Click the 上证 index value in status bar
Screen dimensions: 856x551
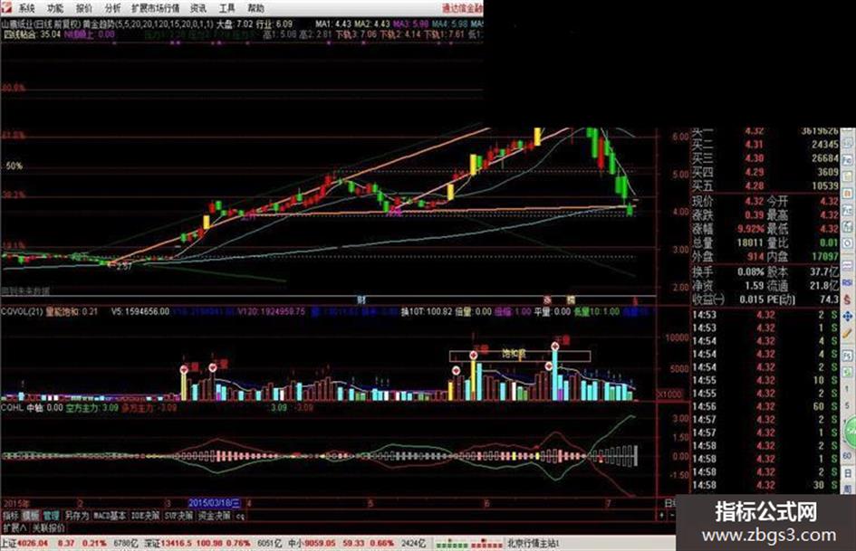(34, 544)
